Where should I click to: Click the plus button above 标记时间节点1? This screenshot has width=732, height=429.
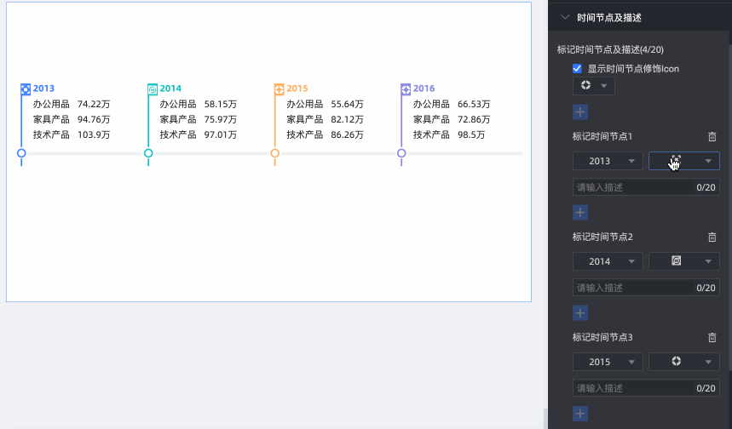click(579, 112)
